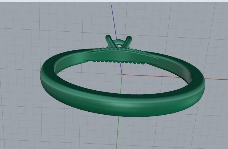Select the lower beaded row on ring
The image size is (228, 149).
(x=119, y=62)
